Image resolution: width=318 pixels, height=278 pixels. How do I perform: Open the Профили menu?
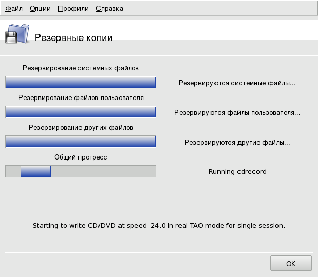pos(73,9)
